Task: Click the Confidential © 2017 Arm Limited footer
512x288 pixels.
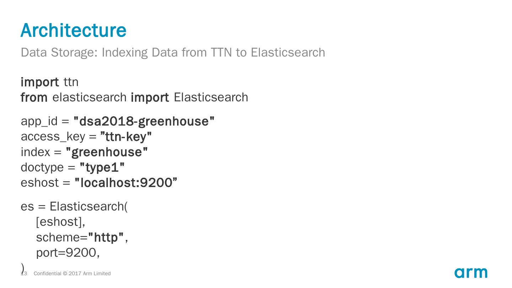Action: pos(72,273)
